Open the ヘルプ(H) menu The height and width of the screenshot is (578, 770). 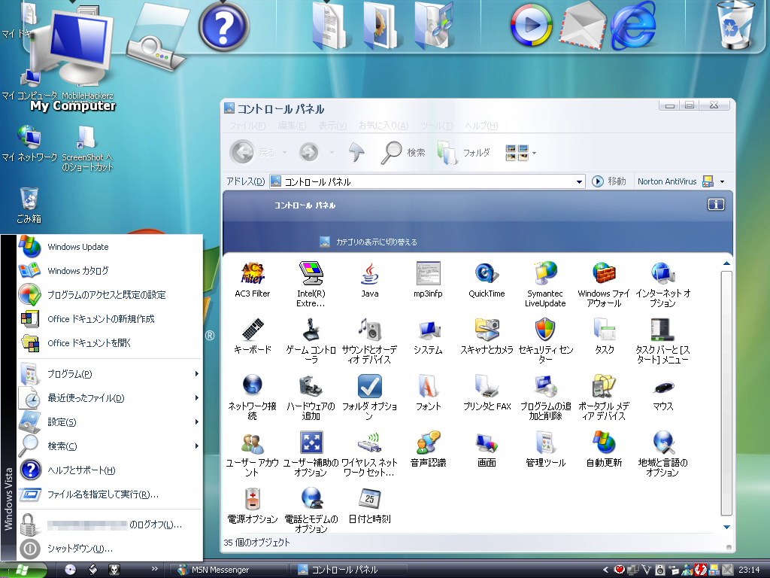click(481, 126)
